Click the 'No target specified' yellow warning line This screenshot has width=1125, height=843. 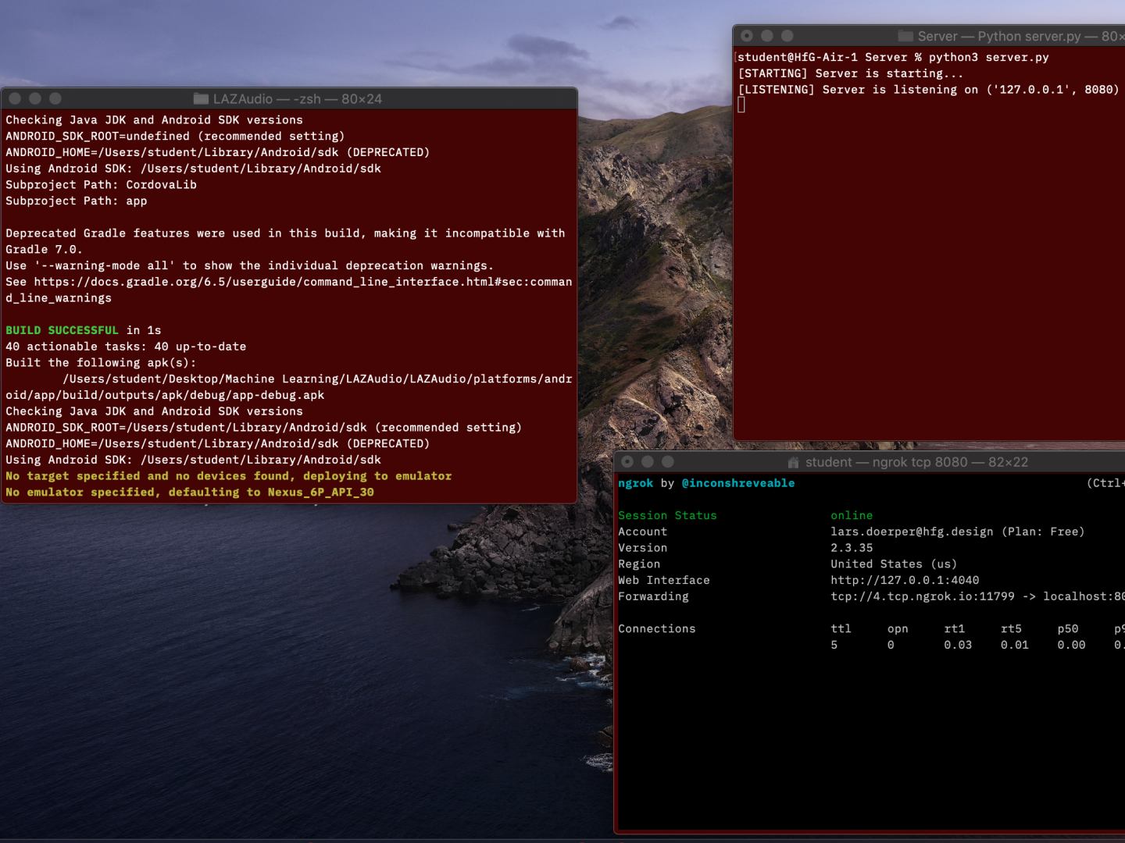pyautogui.click(x=229, y=475)
